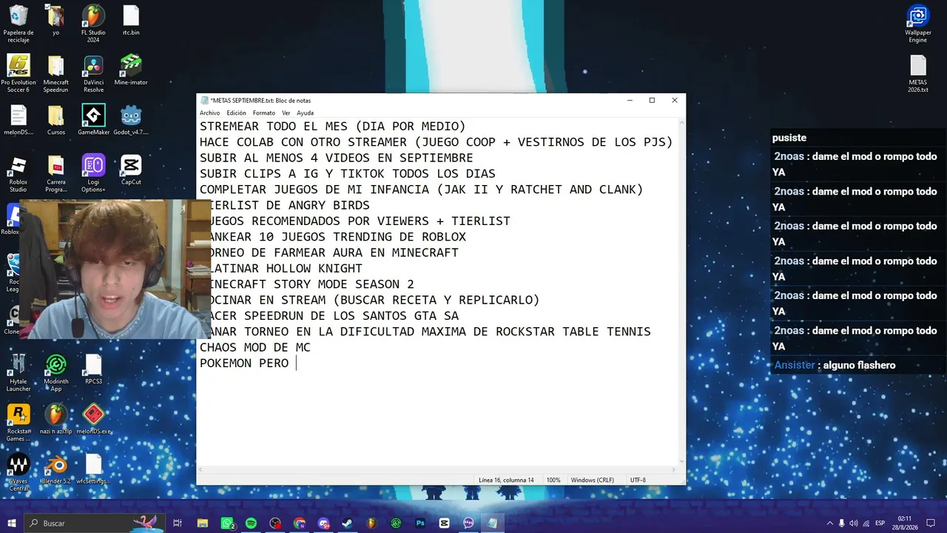Show hidden system tray icons

coord(830,523)
